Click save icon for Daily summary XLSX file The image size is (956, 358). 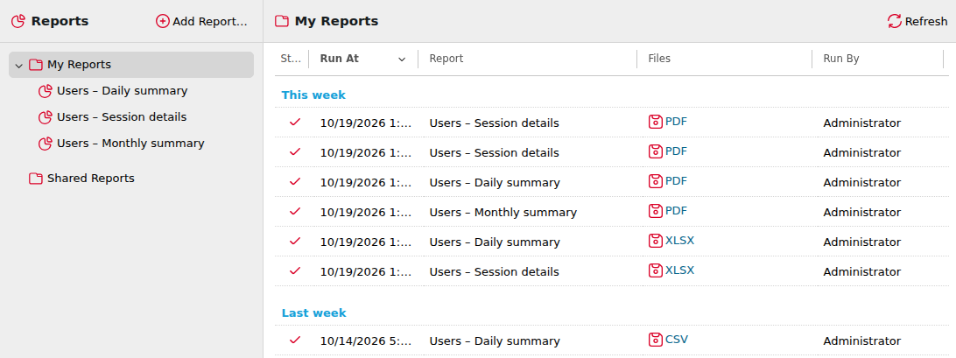[655, 241]
